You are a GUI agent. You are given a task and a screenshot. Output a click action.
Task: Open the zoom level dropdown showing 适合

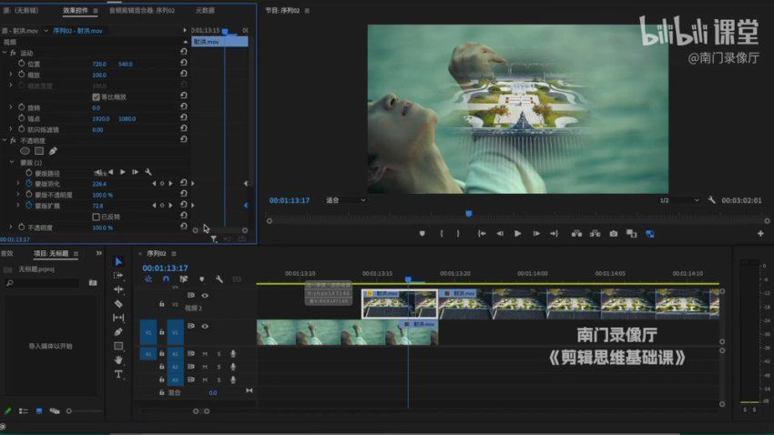coord(345,200)
